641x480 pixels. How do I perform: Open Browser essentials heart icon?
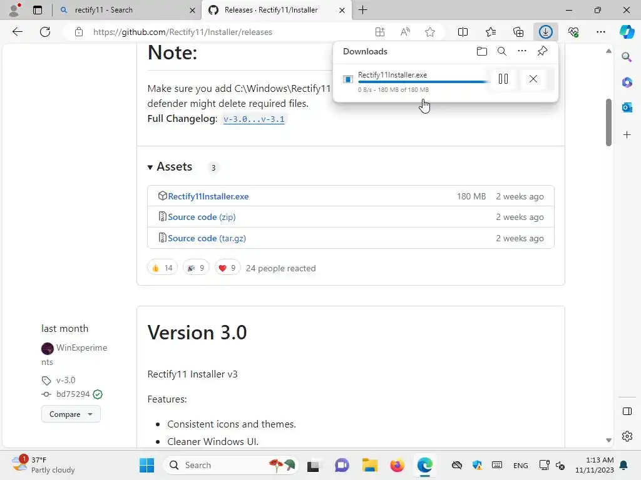[x=573, y=32]
